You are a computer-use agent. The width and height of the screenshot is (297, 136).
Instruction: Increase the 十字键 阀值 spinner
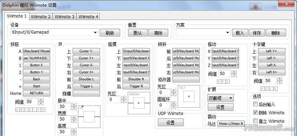tap(279, 79)
